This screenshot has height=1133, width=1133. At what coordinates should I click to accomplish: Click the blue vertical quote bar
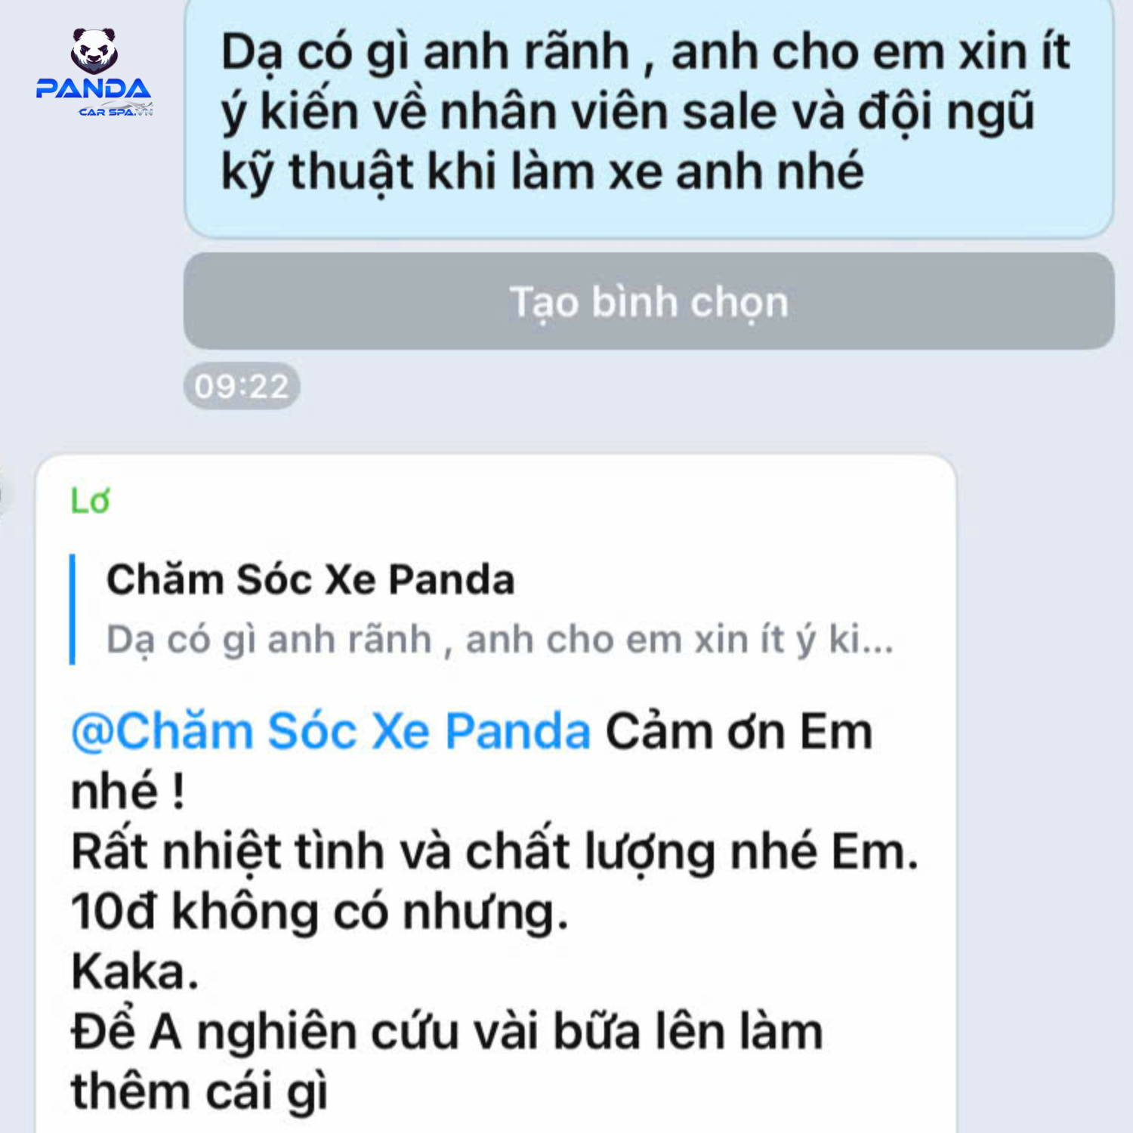click(73, 609)
